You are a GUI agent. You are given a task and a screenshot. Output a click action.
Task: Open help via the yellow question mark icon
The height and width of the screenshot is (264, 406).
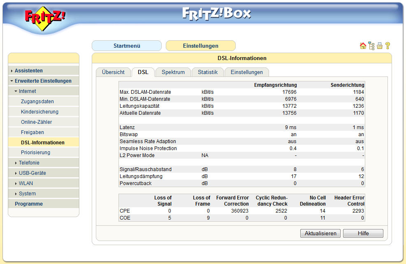point(387,46)
